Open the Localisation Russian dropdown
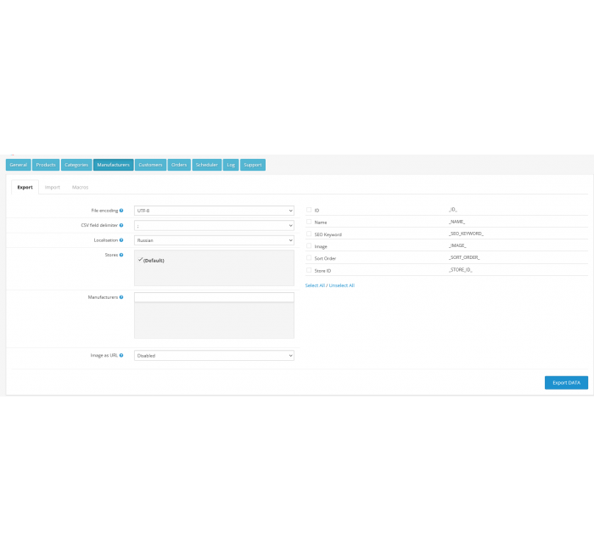The width and height of the screenshot is (594, 552). pos(214,240)
